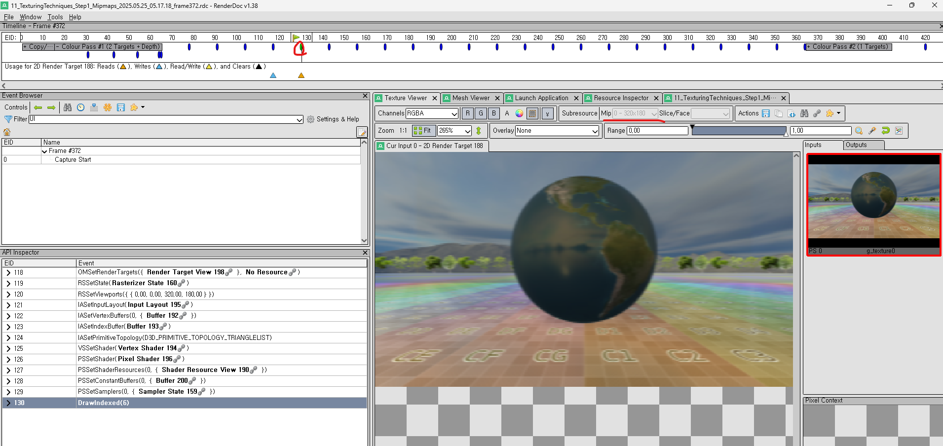Viewport: 943px width, 446px height.
Task: Open the 265% zoom percentage dropdown
Action: (454, 131)
